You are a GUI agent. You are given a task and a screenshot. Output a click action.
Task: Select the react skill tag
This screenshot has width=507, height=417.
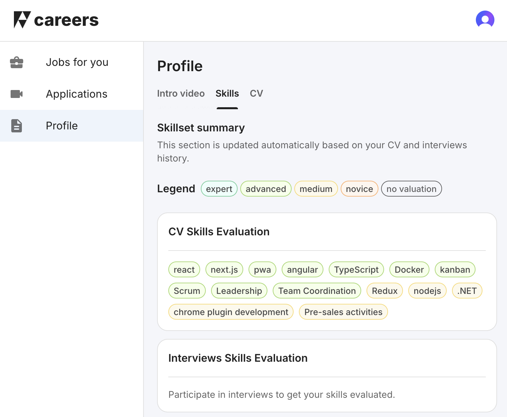coord(184,269)
